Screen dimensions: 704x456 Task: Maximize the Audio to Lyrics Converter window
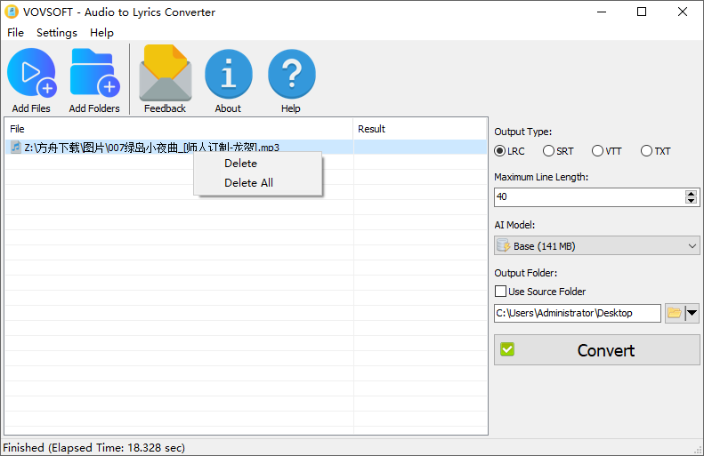pyautogui.click(x=642, y=12)
